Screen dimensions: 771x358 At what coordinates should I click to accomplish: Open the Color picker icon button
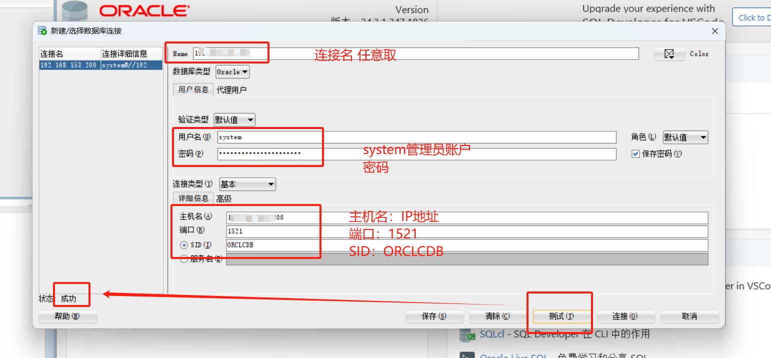coord(669,54)
